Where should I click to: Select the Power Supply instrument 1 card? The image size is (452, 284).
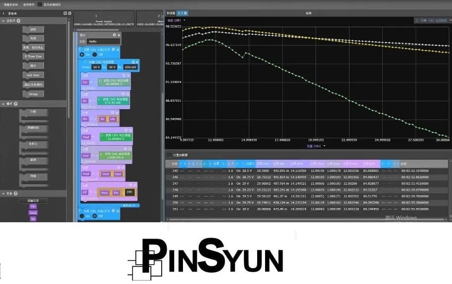point(104,19)
